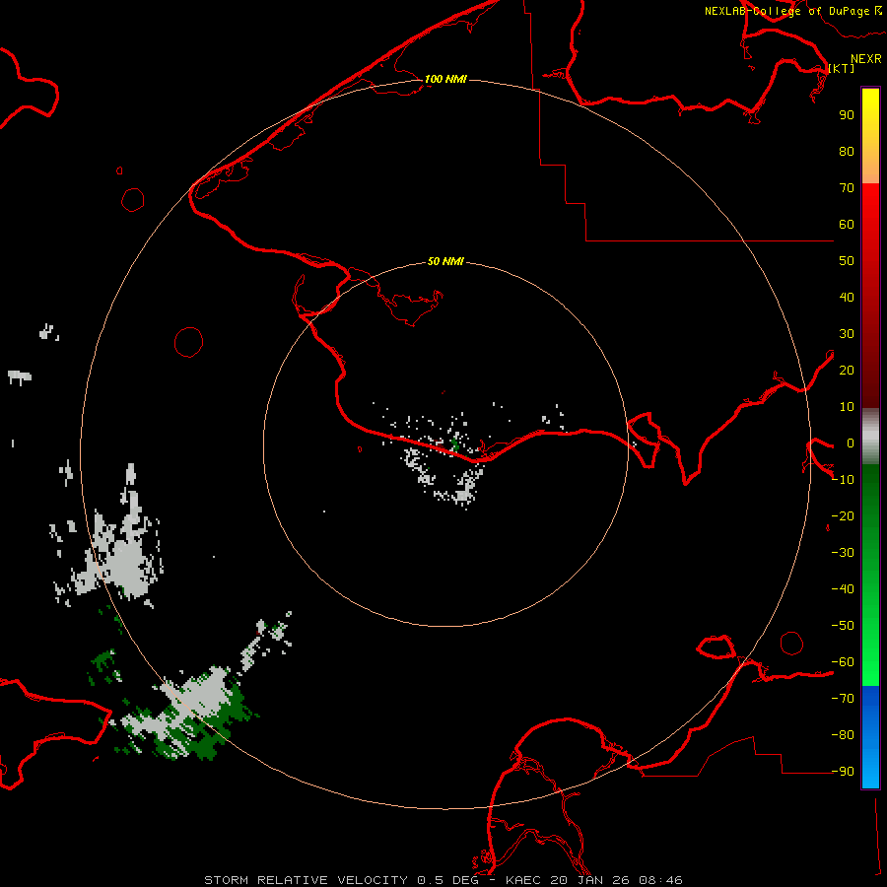Click the "NEXR" label above the scale

(866, 59)
